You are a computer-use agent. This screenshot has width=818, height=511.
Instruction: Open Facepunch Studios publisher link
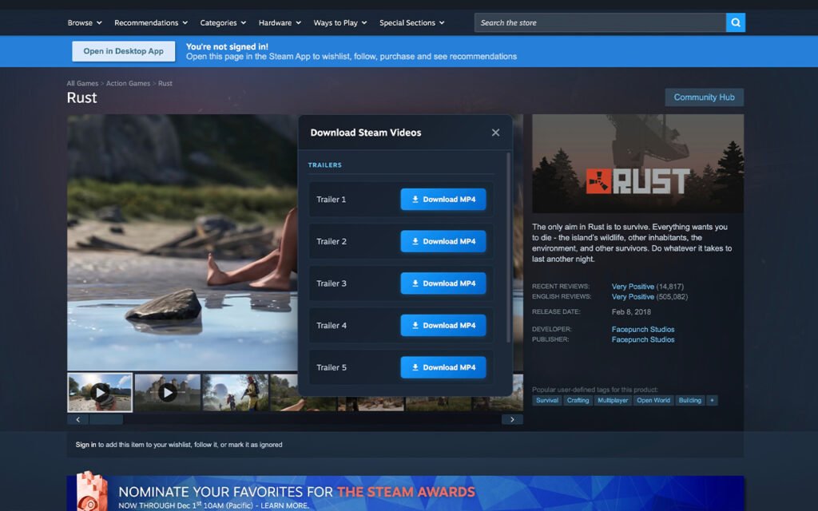643,339
